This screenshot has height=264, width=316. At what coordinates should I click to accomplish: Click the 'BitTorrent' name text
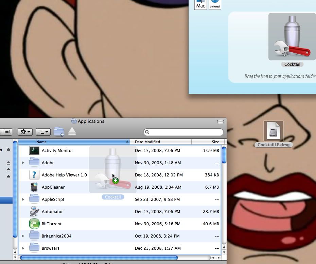coord(51,224)
